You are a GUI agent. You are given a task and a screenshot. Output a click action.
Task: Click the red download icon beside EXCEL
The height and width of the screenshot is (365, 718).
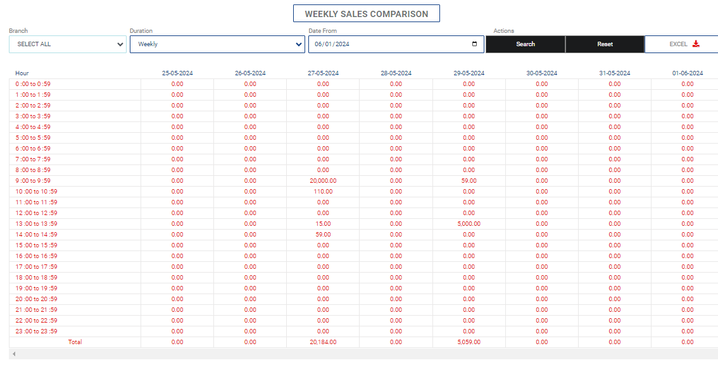pos(696,44)
